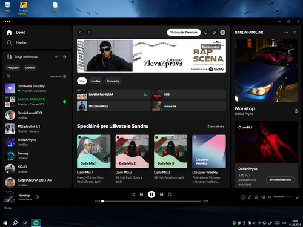
Task: Open the Windows Start menu
Action: pyautogui.click(x=5, y=223)
